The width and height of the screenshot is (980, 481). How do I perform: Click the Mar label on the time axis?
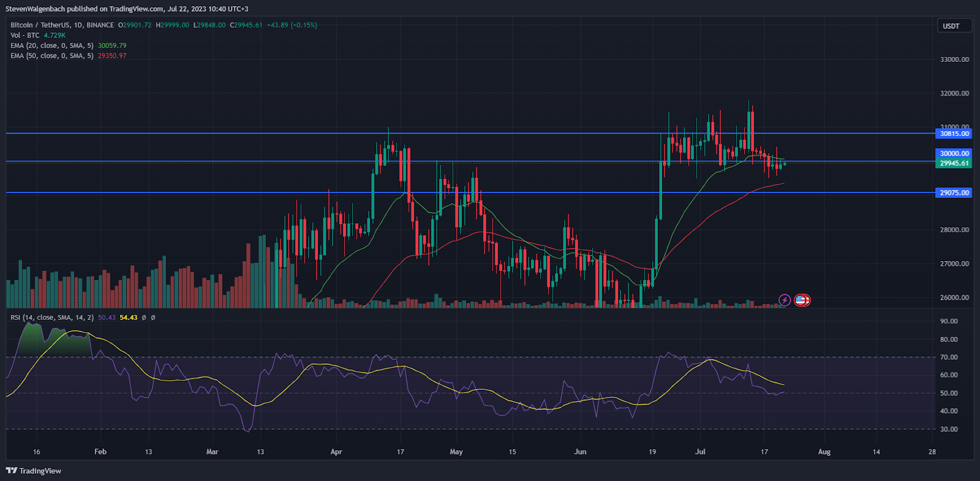(212, 452)
